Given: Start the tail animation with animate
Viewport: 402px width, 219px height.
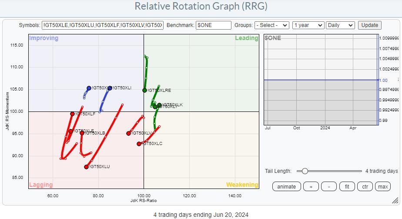Looking at the screenshot, I should pos(286,186).
